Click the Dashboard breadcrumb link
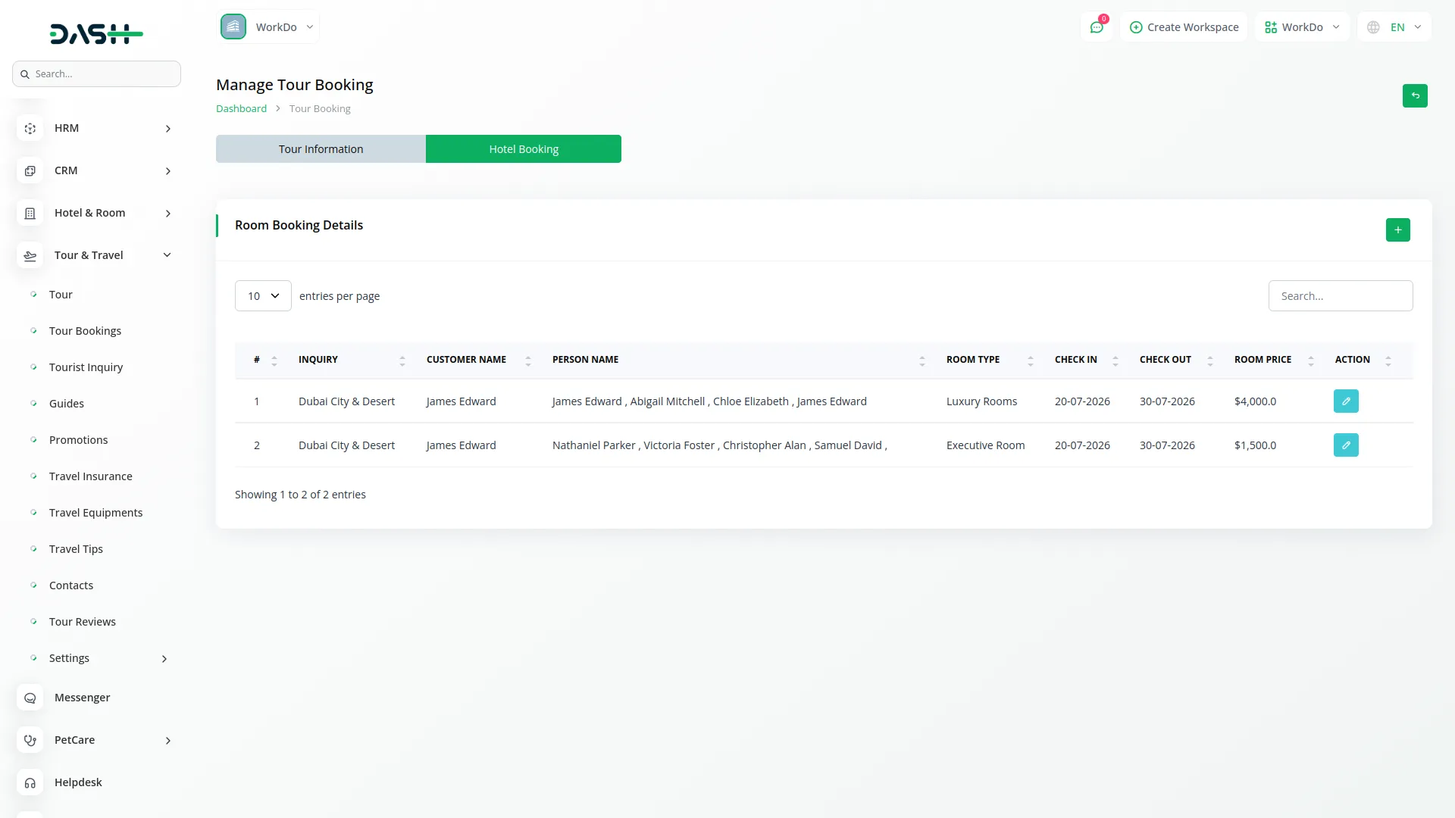This screenshot has width=1455, height=818. [241, 109]
